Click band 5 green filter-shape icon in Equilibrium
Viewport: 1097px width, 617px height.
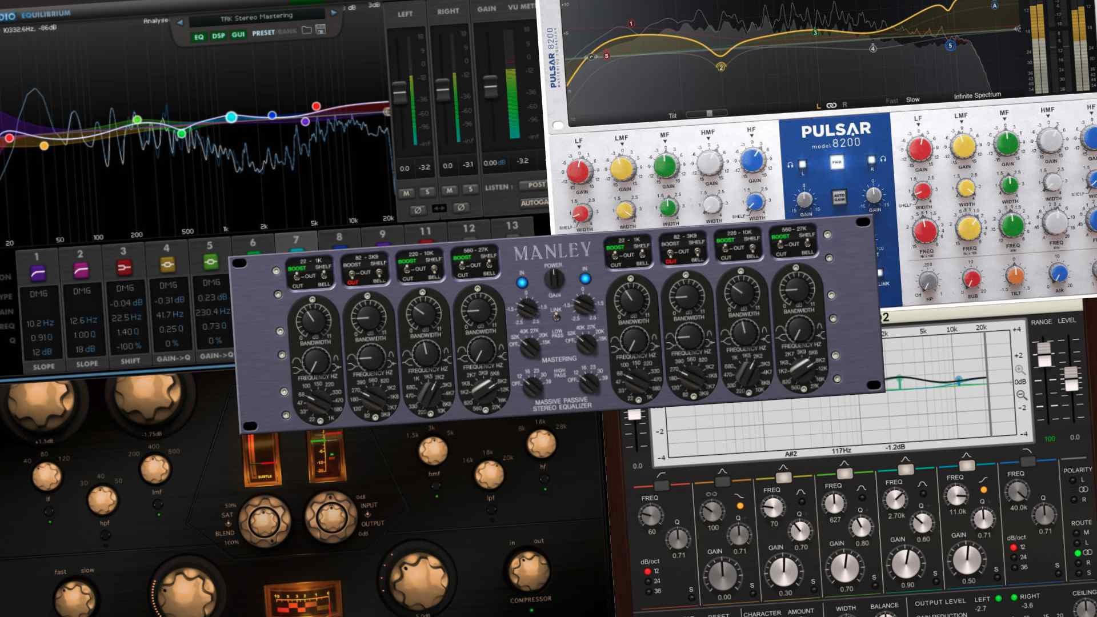point(210,262)
